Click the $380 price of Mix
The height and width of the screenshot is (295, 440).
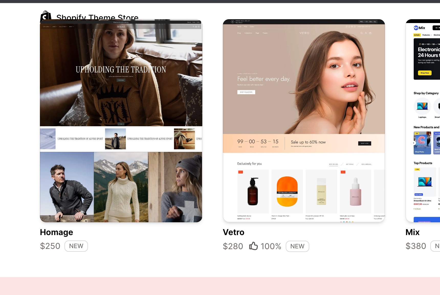coord(416,246)
